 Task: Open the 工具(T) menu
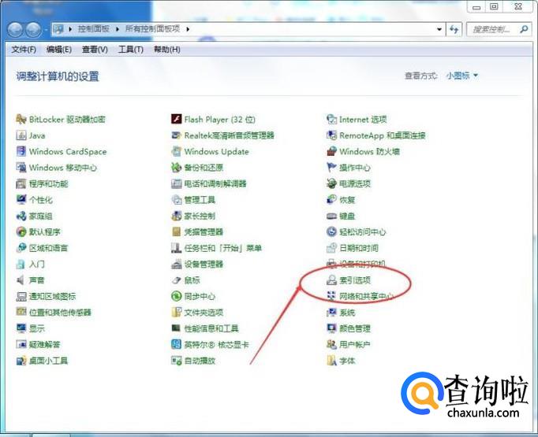130,50
